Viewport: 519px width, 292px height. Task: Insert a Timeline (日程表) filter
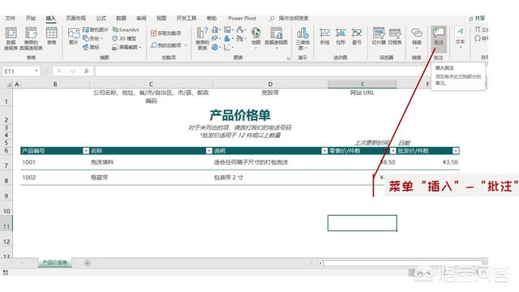tap(395, 36)
